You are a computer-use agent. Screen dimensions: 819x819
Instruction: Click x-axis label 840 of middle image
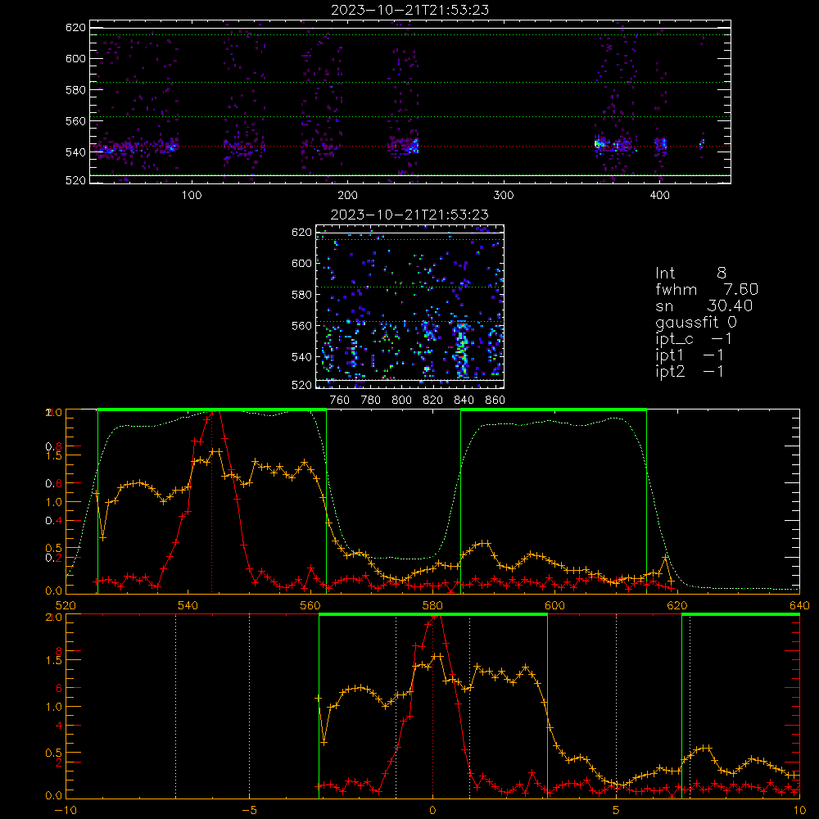[x=464, y=400]
